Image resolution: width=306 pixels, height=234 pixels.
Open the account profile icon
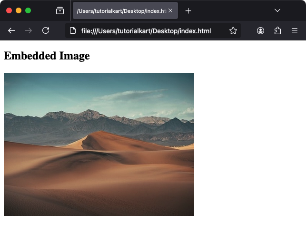click(x=260, y=30)
